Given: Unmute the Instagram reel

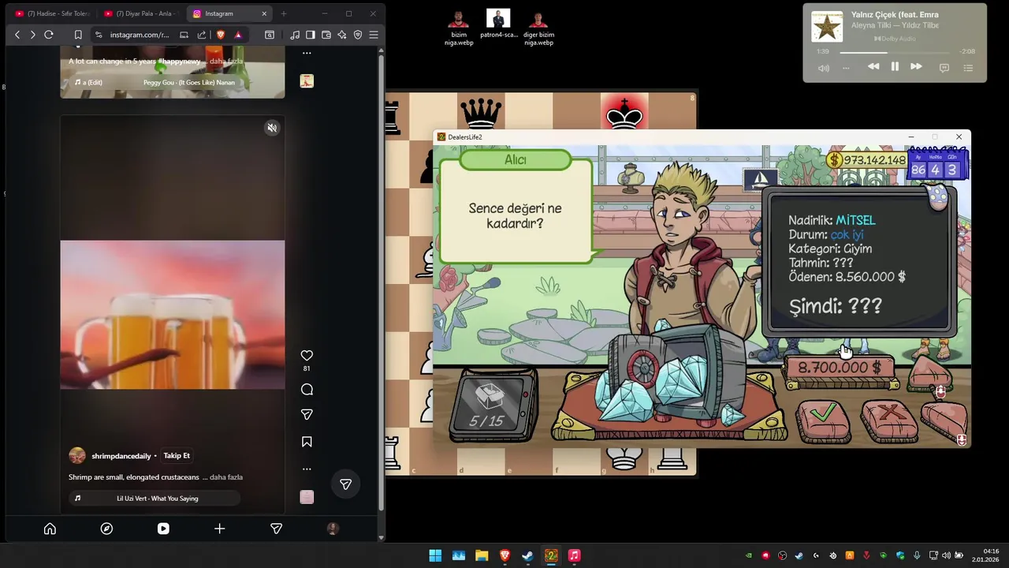Looking at the screenshot, I should tap(272, 128).
